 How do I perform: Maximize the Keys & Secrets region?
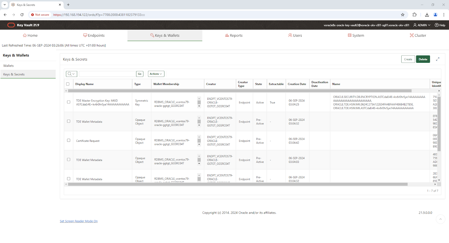pos(437,59)
